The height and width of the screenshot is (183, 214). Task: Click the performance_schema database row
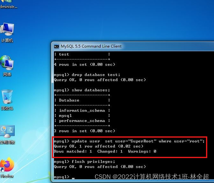(82, 121)
